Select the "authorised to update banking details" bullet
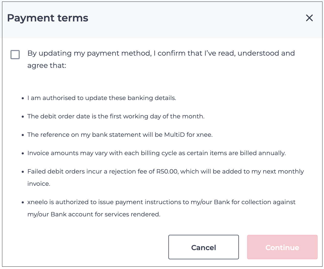Screen dimensions: 324x269 [102, 98]
